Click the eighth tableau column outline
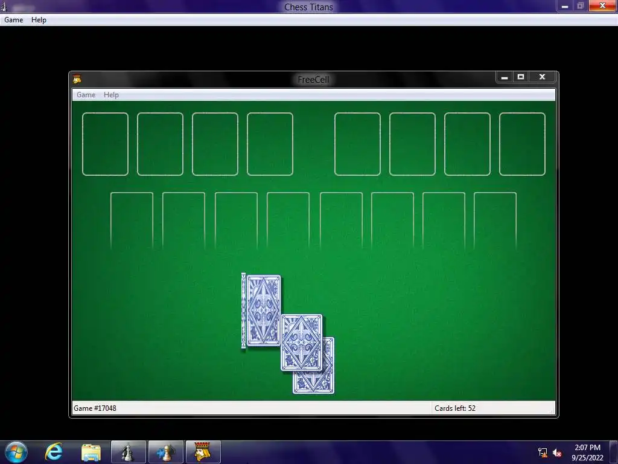This screenshot has height=464, width=618. (x=495, y=221)
